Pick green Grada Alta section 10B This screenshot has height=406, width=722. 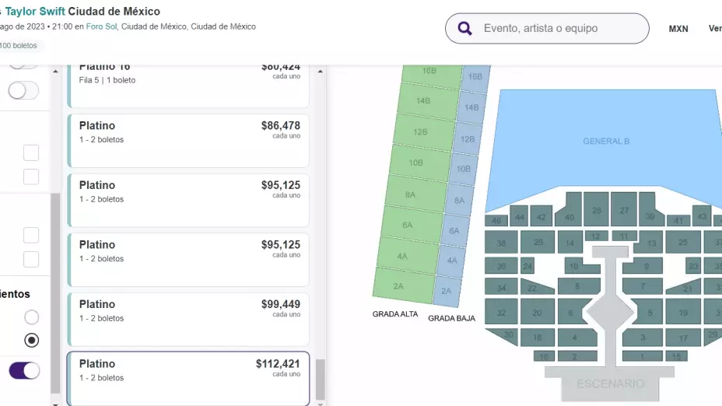(415, 163)
